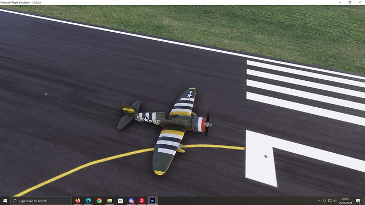Screen dimensions: 365x205
Task: Select the Microsoft Flight Simulator taskbar icon
Action: [x=152, y=201]
